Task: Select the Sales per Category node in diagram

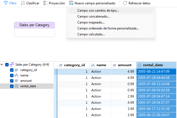Action: coord(34,29)
